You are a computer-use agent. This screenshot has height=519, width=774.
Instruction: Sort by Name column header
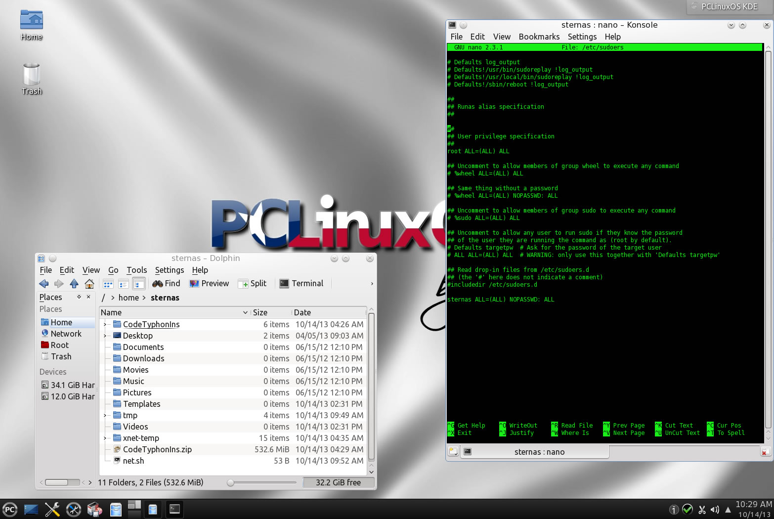point(174,312)
